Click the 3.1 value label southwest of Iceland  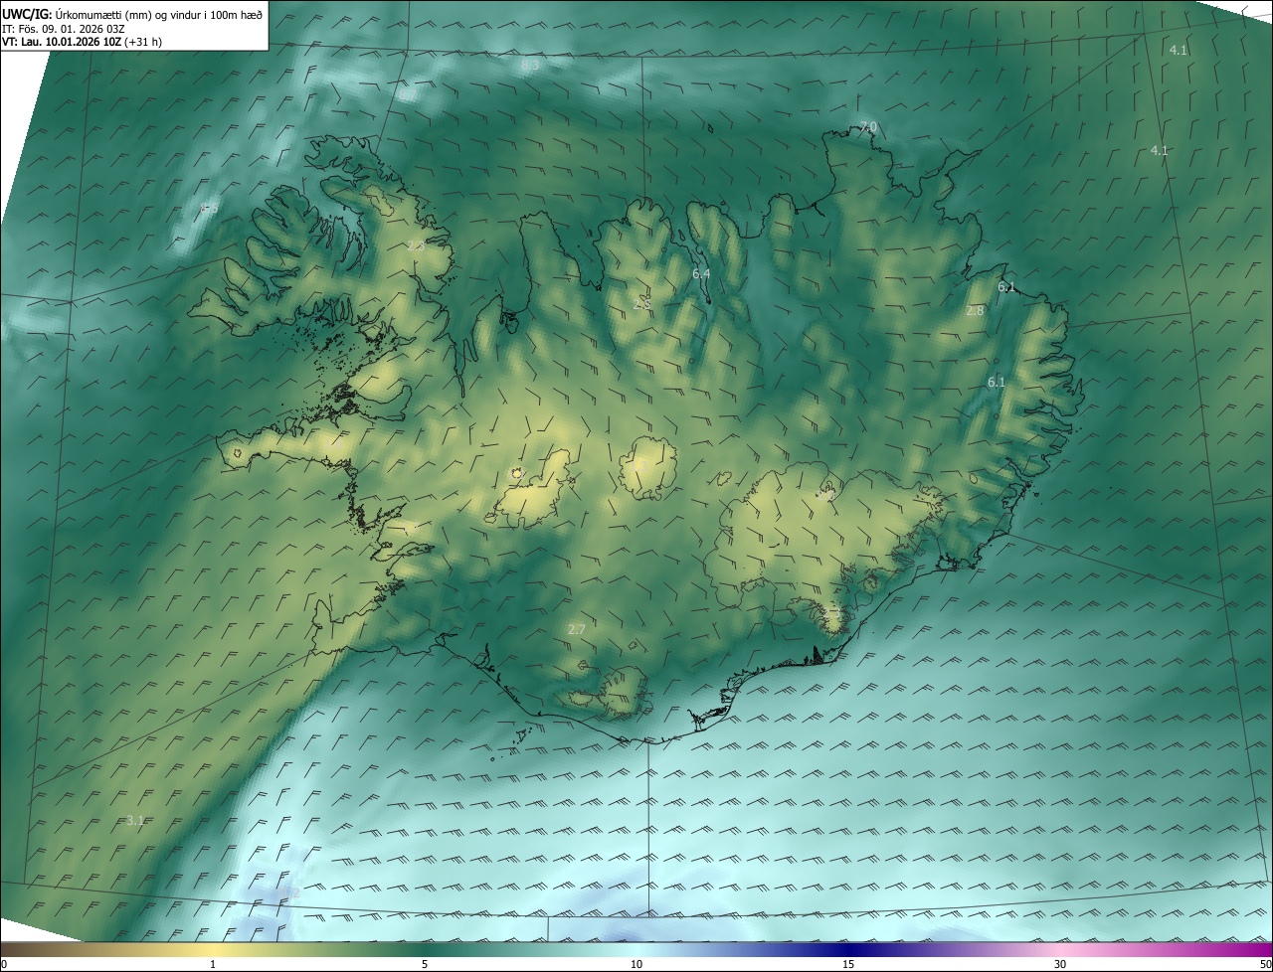[x=135, y=820]
